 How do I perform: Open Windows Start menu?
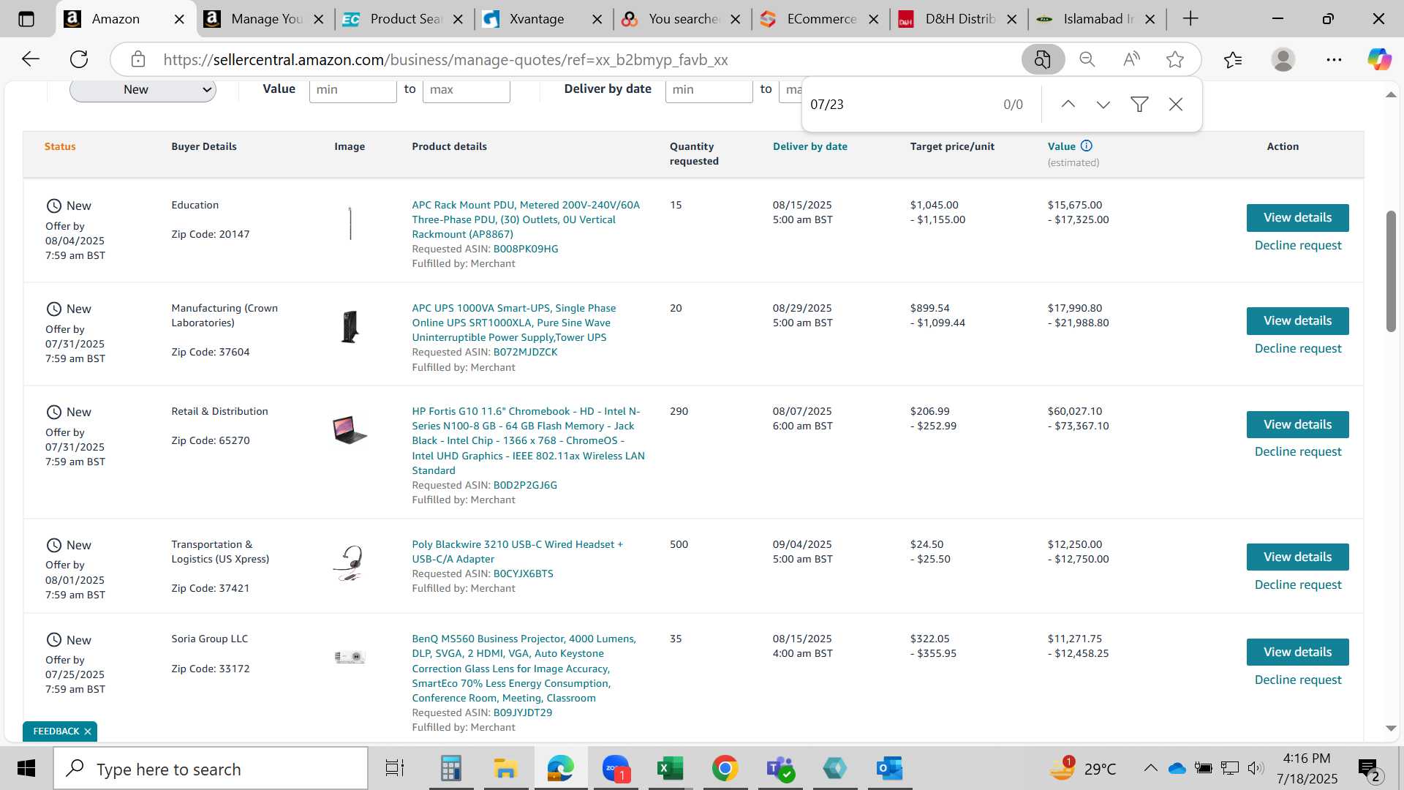tap(26, 768)
